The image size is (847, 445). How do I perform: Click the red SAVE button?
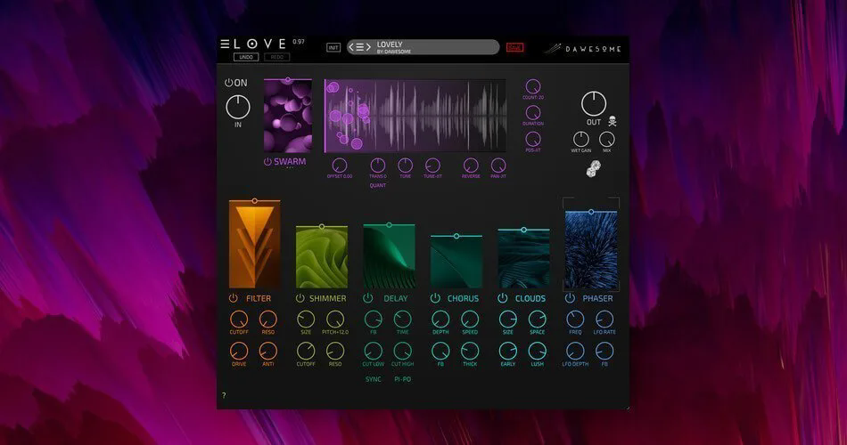[514, 47]
